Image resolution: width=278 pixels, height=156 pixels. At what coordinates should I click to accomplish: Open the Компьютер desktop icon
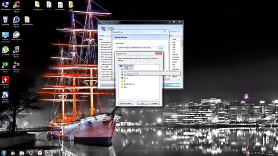pos(5,6)
